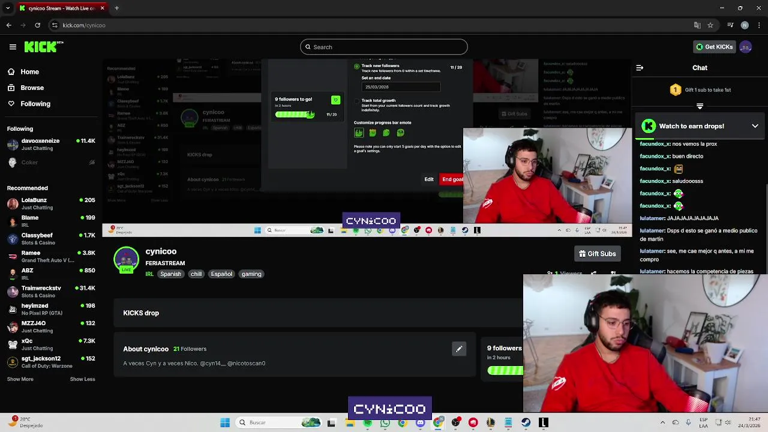Image resolution: width=768 pixels, height=432 pixels.
Task: Open offline followed channel Coker
Action: pos(51,162)
